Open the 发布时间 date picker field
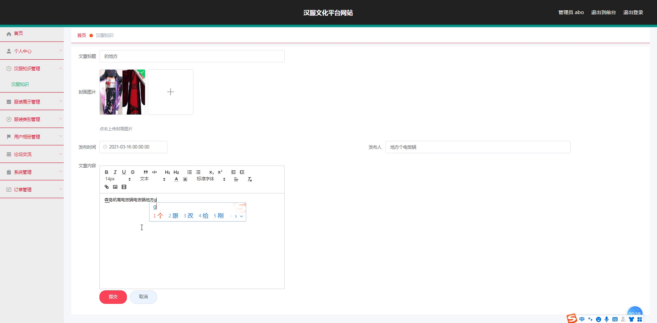Image resolution: width=657 pixels, height=323 pixels. 133,147
